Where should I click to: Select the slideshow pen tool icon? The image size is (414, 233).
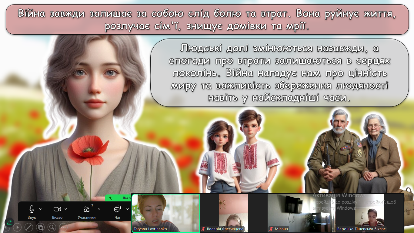(28, 227)
